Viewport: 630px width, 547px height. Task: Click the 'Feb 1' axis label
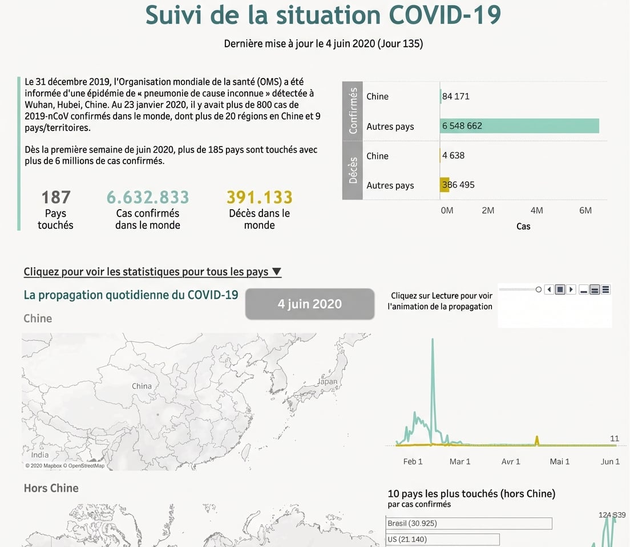(413, 462)
